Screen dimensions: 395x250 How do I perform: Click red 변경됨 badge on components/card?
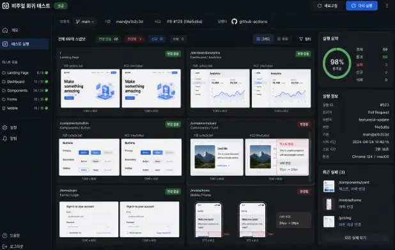tap(304, 125)
